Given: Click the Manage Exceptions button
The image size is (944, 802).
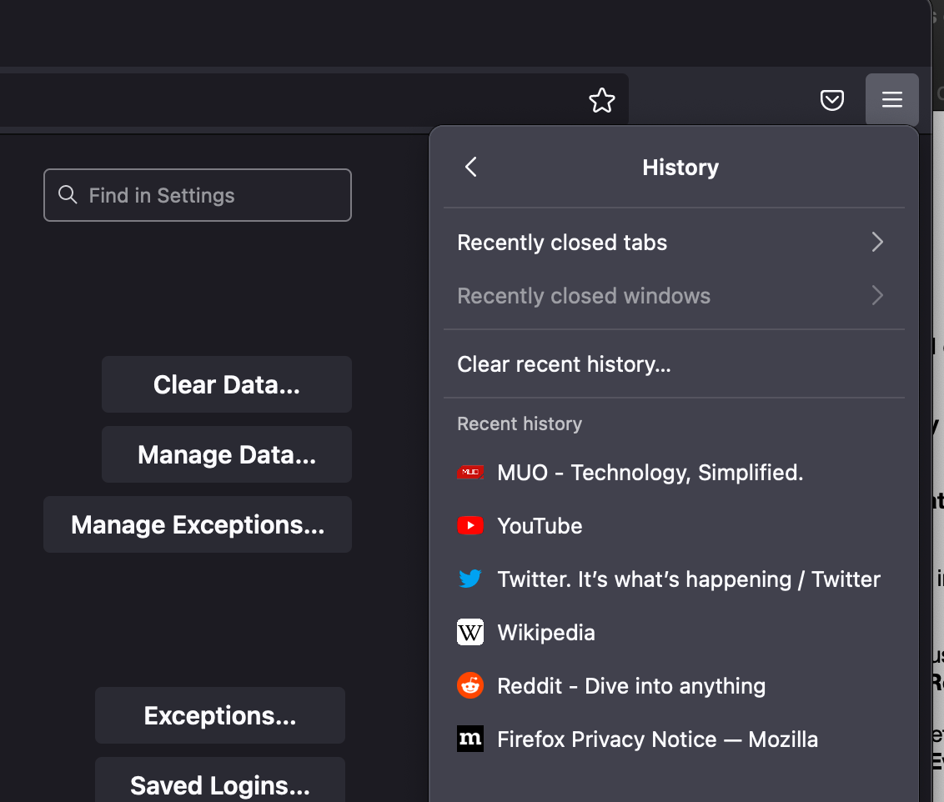Looking at the screenshot, I should [x=198, y=524].
